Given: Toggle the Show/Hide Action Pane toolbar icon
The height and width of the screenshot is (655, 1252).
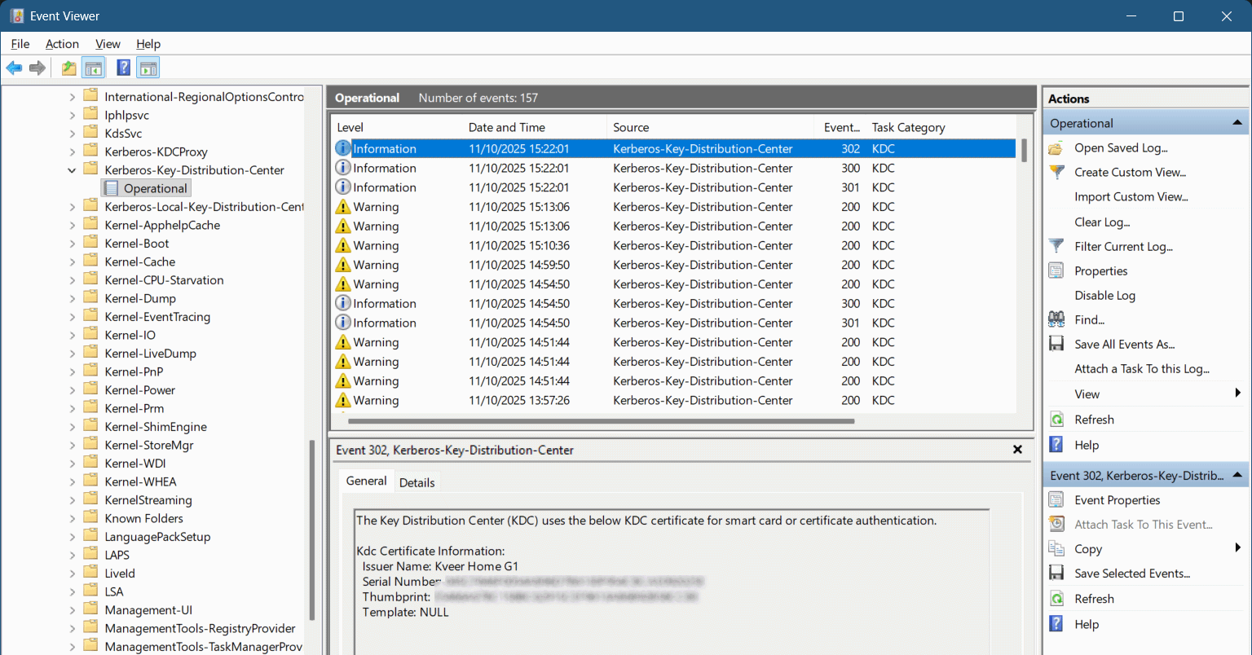Looking at the screenshot, I should click(148, 68).
